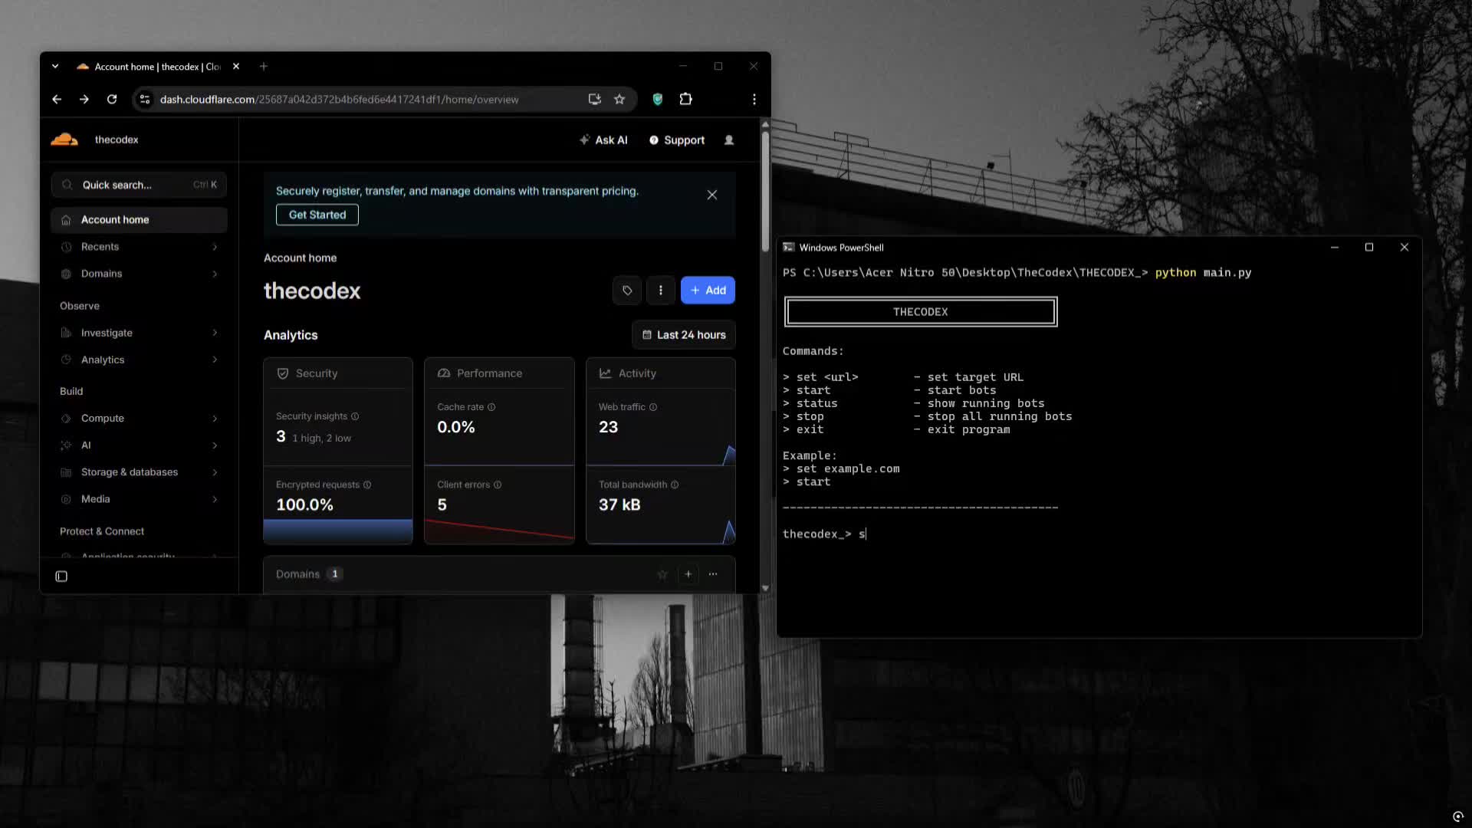The image size is (1472, 828).
Task: Expand the Media chevron
Action: pyautogui.click(x=215, y=499)
